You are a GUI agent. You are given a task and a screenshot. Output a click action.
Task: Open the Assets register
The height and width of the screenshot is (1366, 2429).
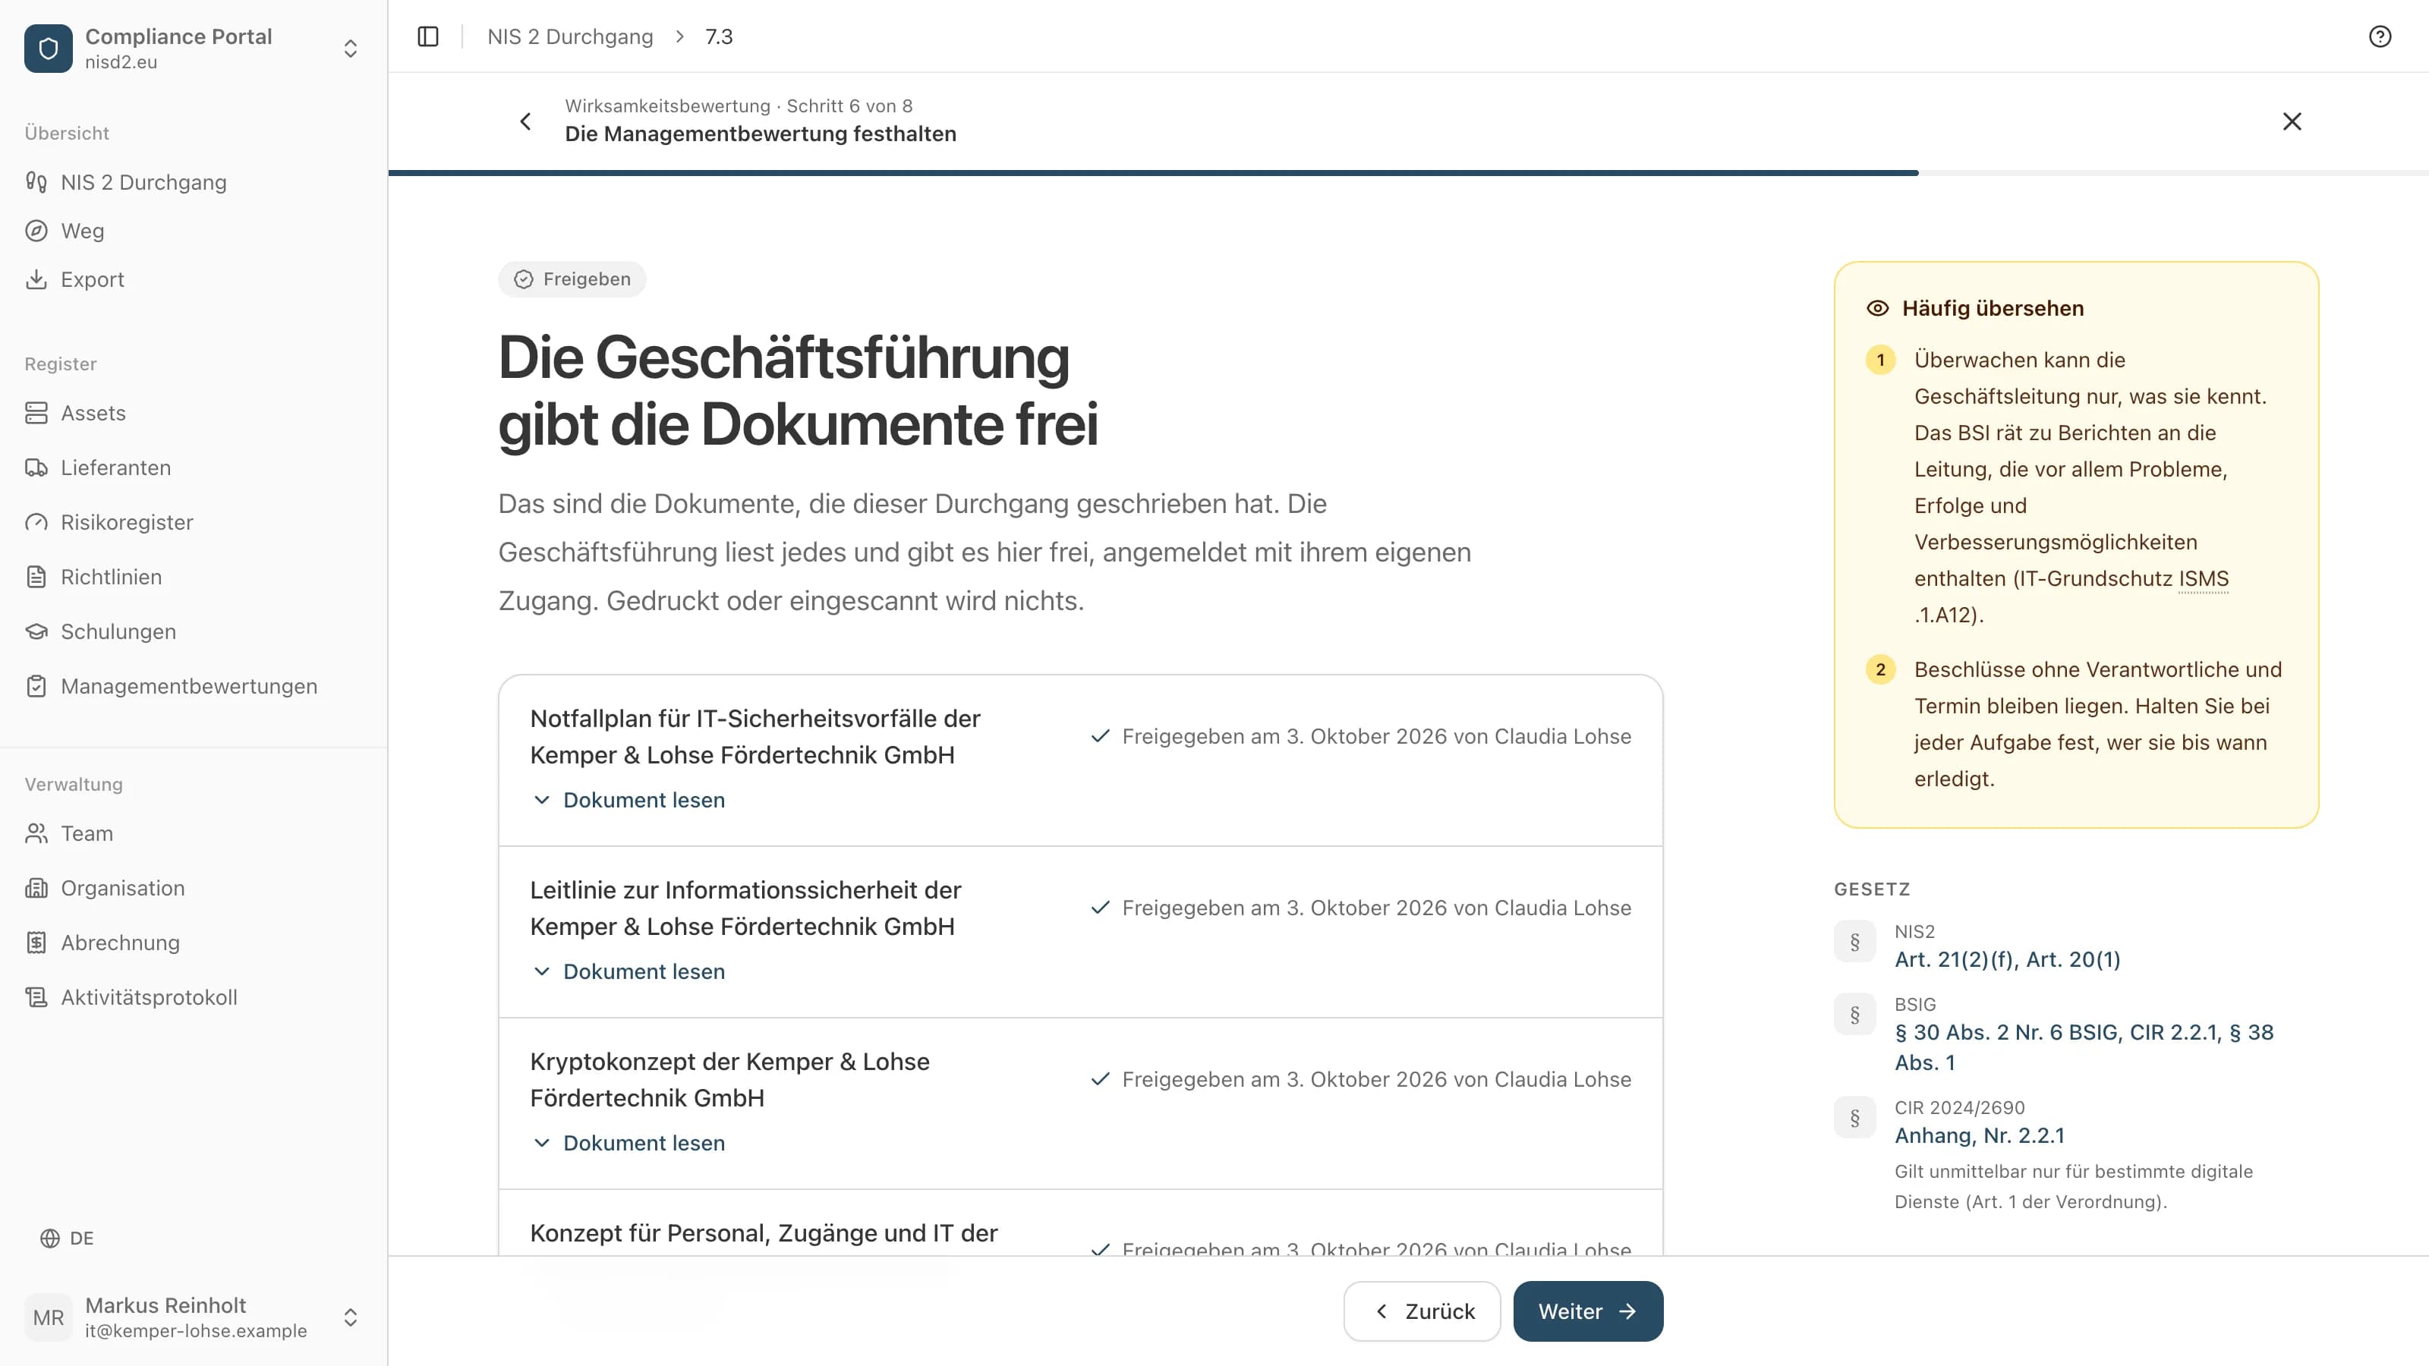click(x=192, y=413)
